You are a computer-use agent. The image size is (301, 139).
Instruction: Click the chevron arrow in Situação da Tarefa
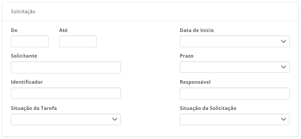click(114, 119)
